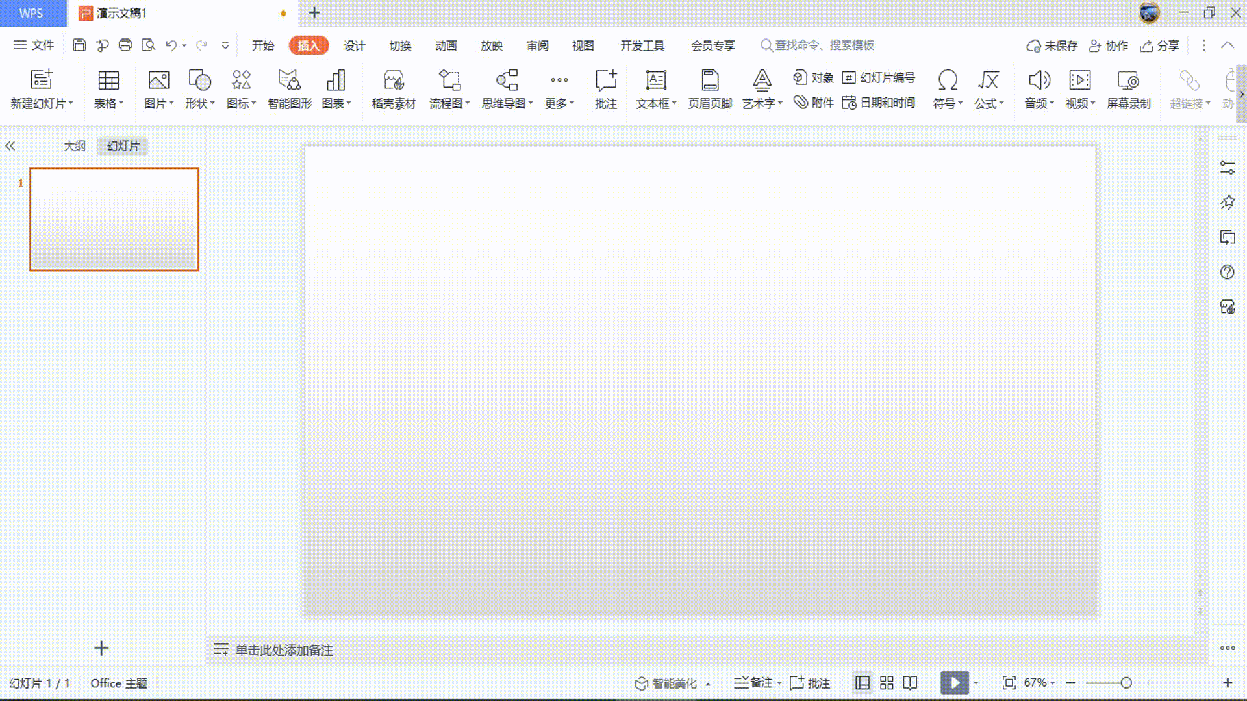Image resolution: width=1247 pixels, height=701 pixels.
Task: Open the undo history dropdown arrow
Action: point(184,45)
